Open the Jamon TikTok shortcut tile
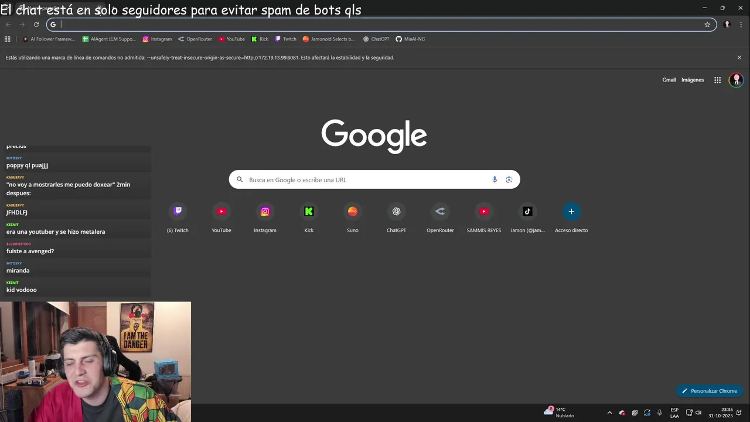The image size is (750, 422). (527, 217)
